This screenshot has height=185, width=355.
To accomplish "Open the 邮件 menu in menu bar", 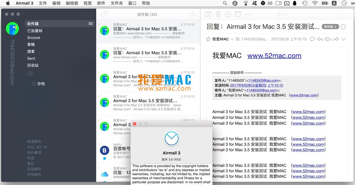I will [x=101, y=3].
